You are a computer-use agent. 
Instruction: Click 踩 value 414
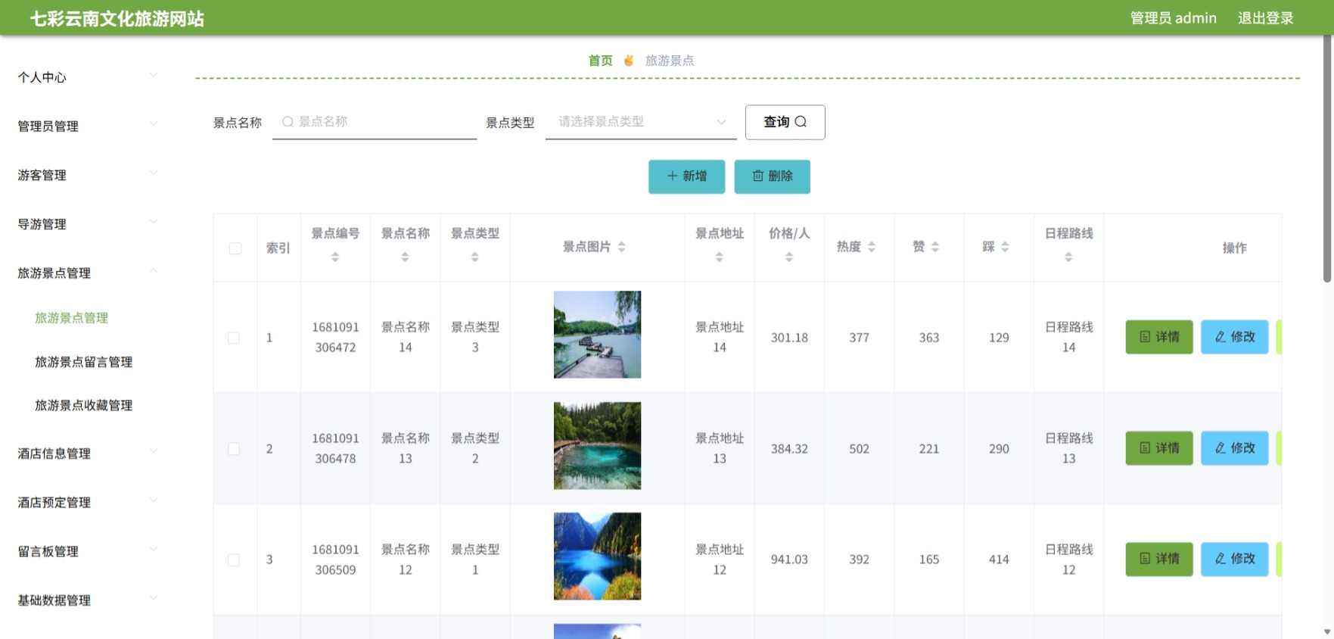click(x=999, y=560)
